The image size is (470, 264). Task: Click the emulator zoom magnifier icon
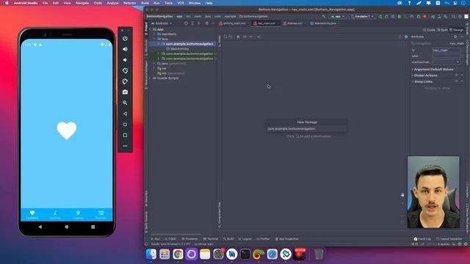[125, 103]
